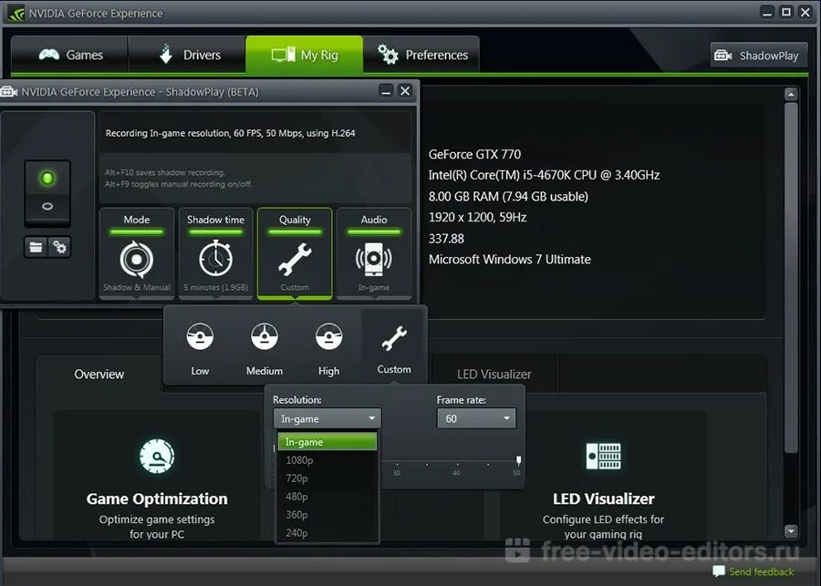The height and width of the screenshot is (586, 821).
Task: Click the ShadowPlay button at top right
Action: [x=759, y=56]
